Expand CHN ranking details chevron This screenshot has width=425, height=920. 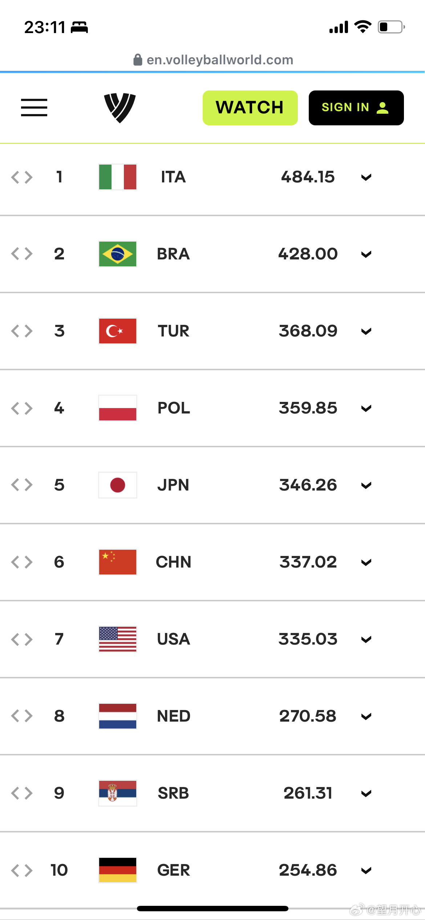(x=366, y=562)
